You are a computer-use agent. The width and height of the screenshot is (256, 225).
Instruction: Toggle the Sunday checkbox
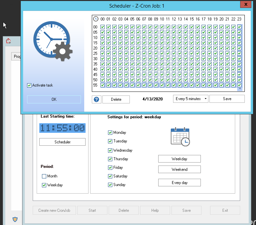[x=110, y=185]
